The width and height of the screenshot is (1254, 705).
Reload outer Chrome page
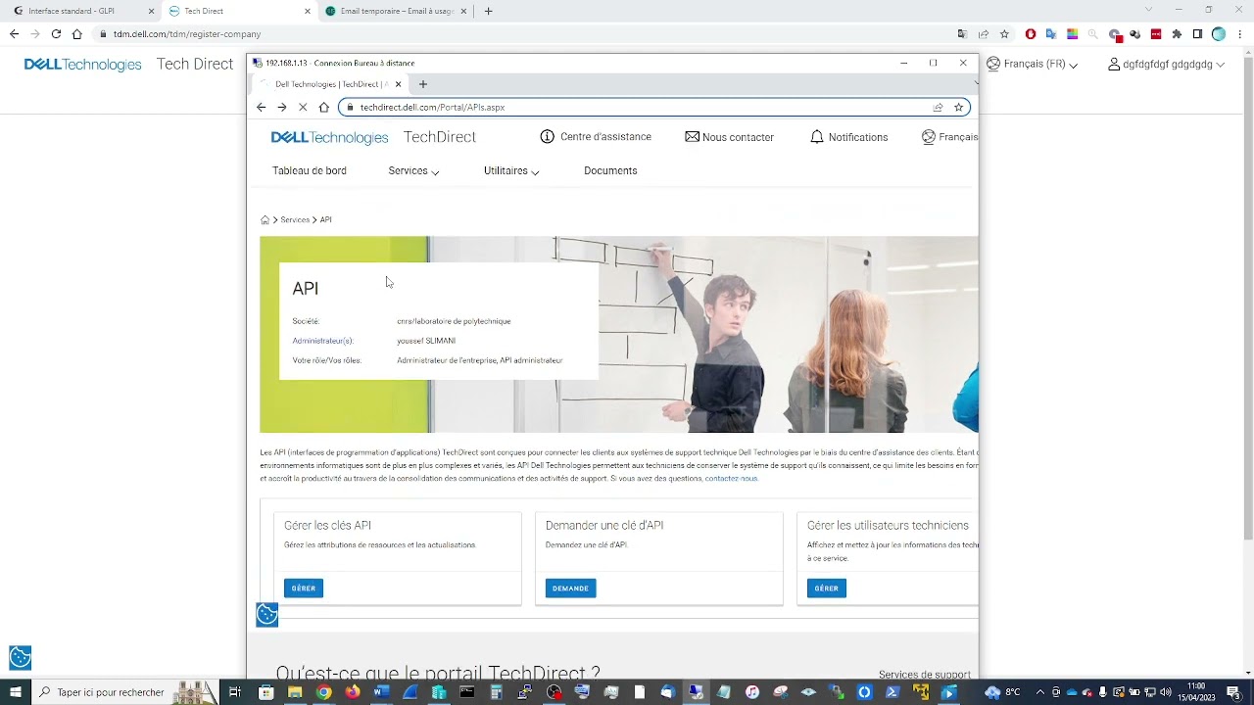click(56, 33)
